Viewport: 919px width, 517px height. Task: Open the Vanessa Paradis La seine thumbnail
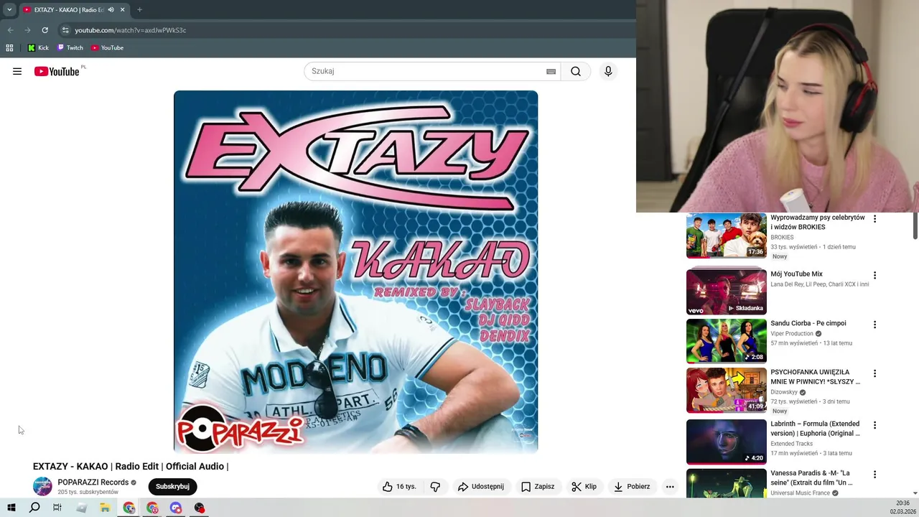point(727,483)
